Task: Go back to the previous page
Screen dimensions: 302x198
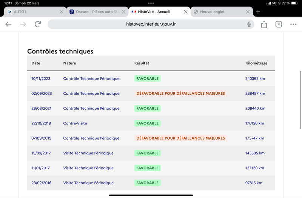Action: (8, 24)
